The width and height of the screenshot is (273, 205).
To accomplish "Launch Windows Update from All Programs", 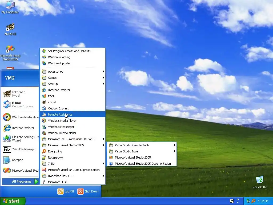I will pyautogui.click(x=73, y=63).
